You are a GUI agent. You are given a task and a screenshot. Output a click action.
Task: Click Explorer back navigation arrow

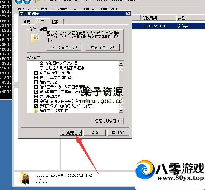(19, 1)
